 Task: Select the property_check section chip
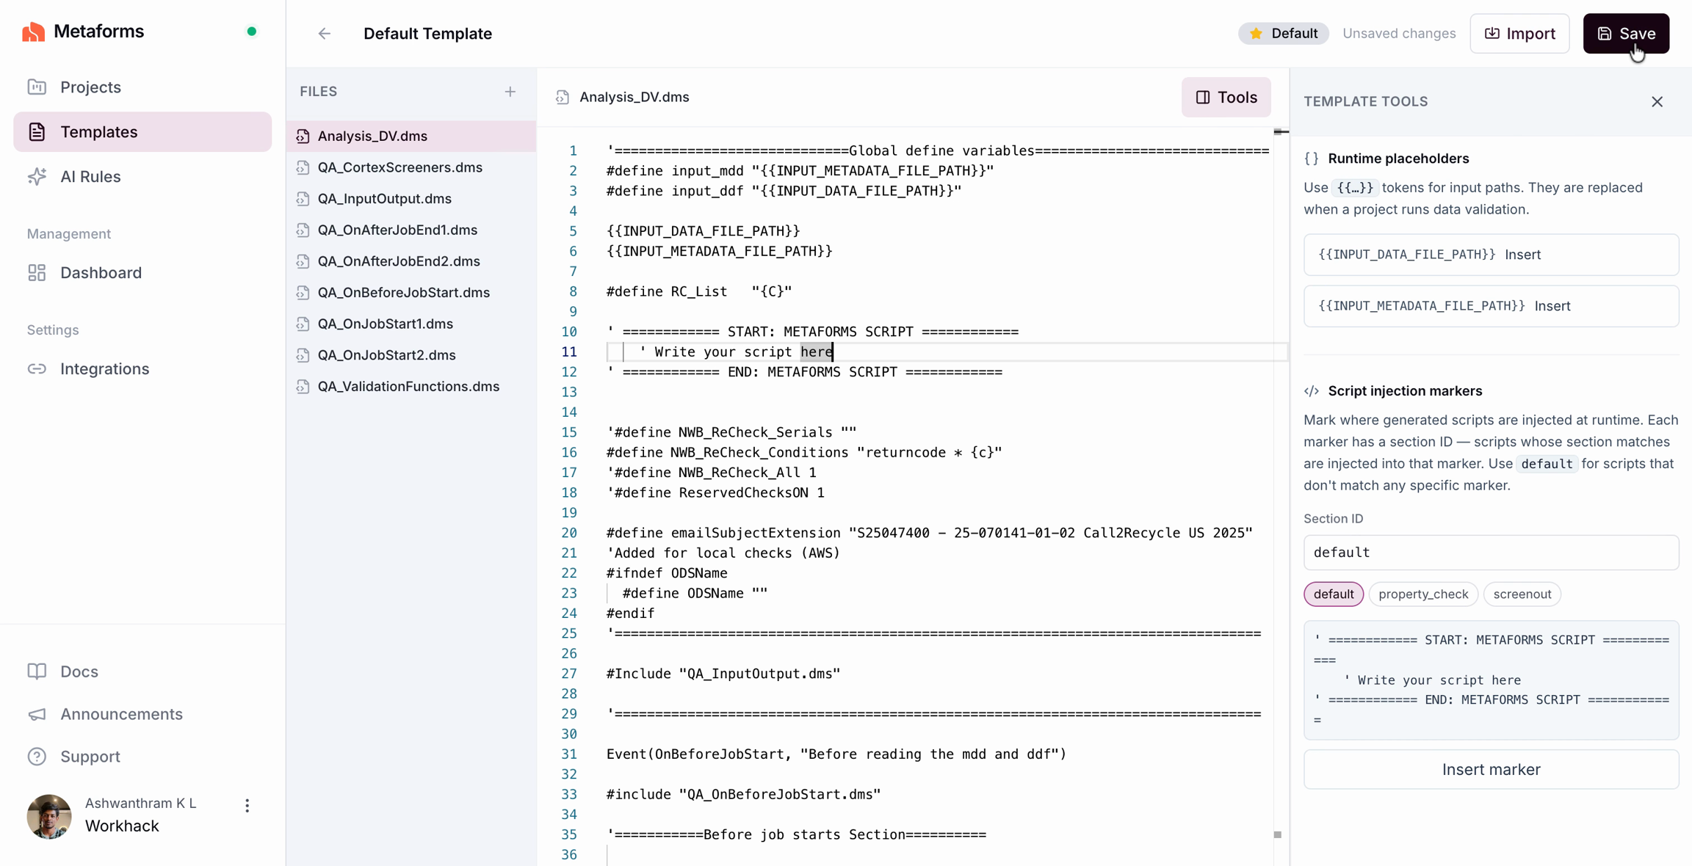pos(1422,594)
